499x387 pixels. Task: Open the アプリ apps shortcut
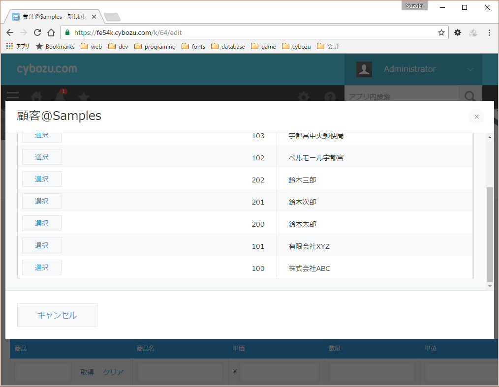(x=18, y=47)
